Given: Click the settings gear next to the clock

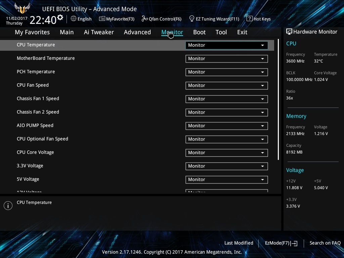Looking at the screenshot, I should (x=60, y=17).
